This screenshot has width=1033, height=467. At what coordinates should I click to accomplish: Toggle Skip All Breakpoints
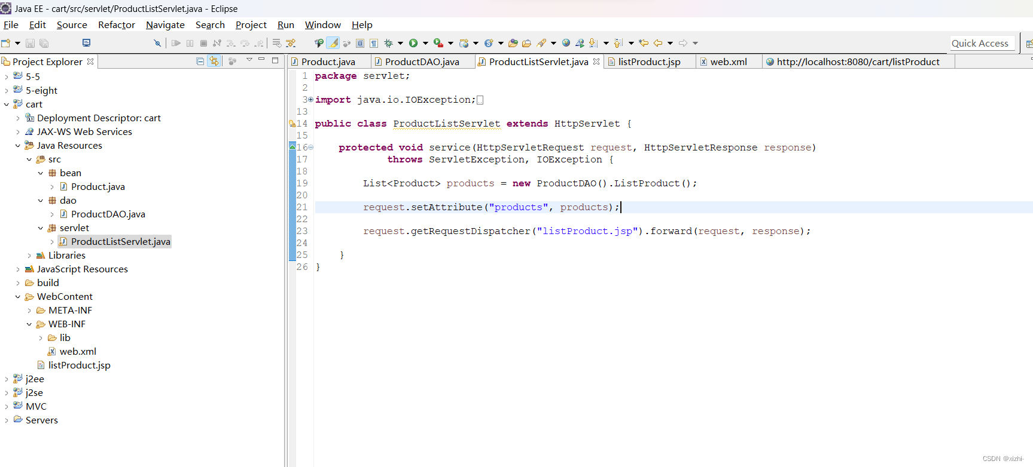157,43
